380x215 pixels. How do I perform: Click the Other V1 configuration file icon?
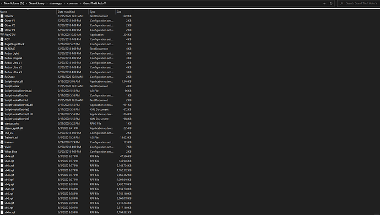[x=2, y=20]
